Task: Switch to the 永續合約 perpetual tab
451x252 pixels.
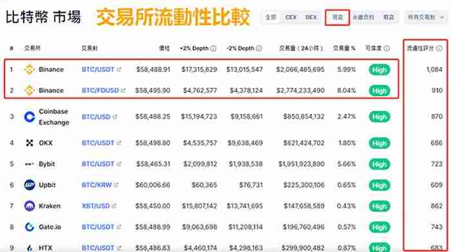Action: [x=363, y=17]
